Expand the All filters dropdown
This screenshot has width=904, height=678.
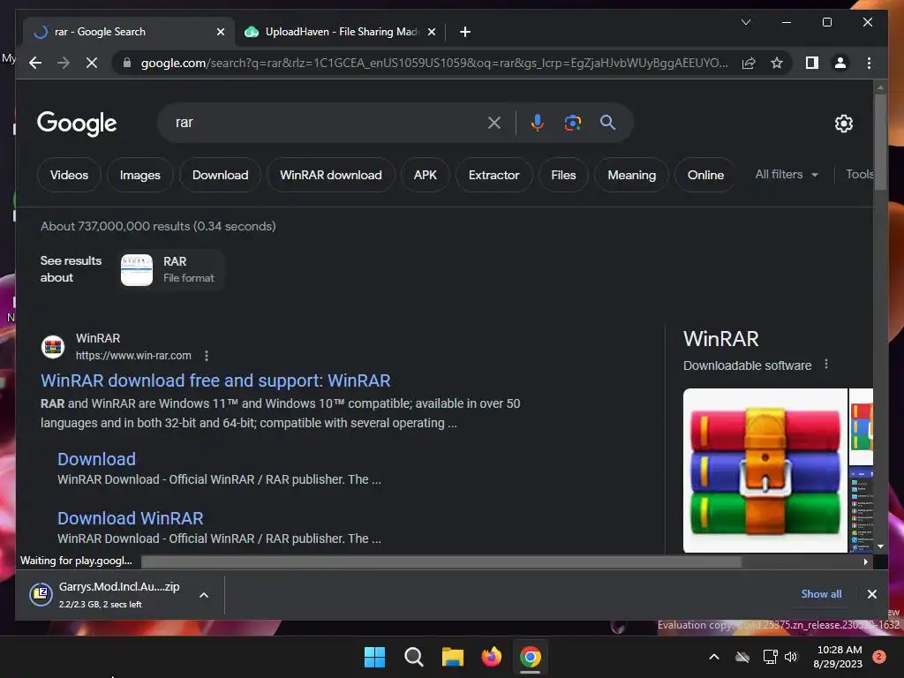(x=787, y=174)
